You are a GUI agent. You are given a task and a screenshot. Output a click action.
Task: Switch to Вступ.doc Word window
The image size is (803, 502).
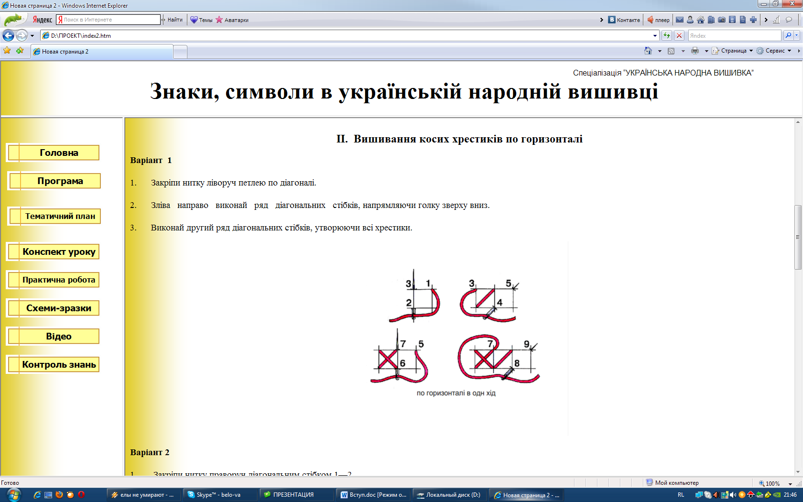[373, 495]
